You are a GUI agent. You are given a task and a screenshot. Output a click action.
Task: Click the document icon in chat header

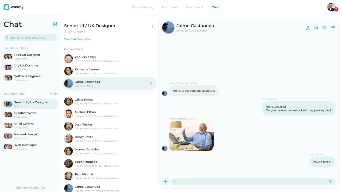[316, 27]
